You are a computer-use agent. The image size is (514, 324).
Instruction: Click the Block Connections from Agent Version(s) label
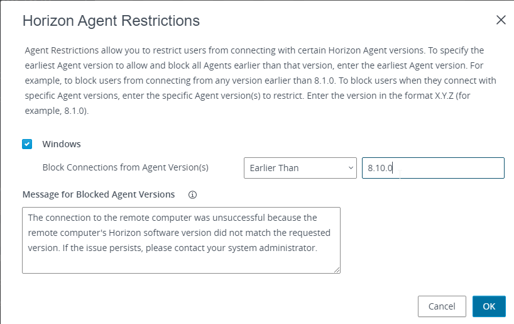point(126,167)
